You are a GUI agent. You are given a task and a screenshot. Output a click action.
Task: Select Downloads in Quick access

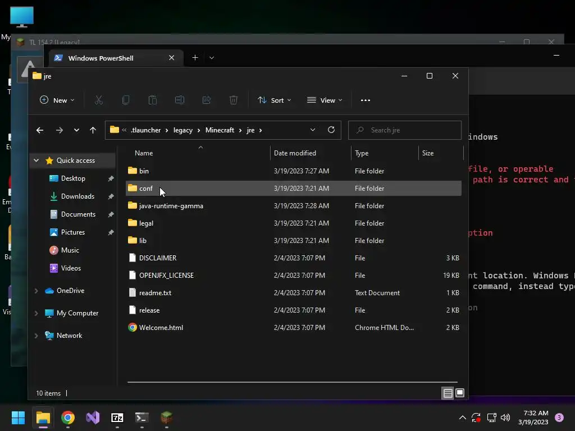[x=77, y=196]
